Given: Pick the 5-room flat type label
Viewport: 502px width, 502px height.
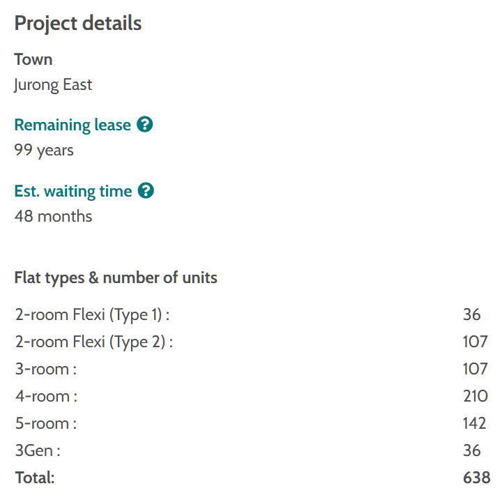Looking at the screenshot, I should pos(46,423).
